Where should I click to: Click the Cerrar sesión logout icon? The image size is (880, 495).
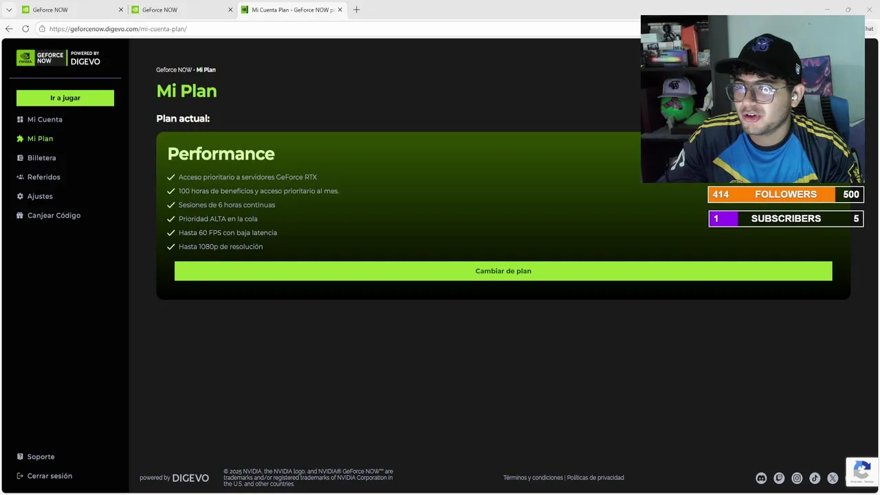[20, 476]
